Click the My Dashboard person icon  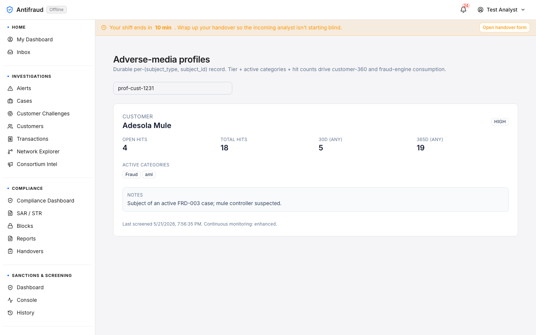(10, 39)
